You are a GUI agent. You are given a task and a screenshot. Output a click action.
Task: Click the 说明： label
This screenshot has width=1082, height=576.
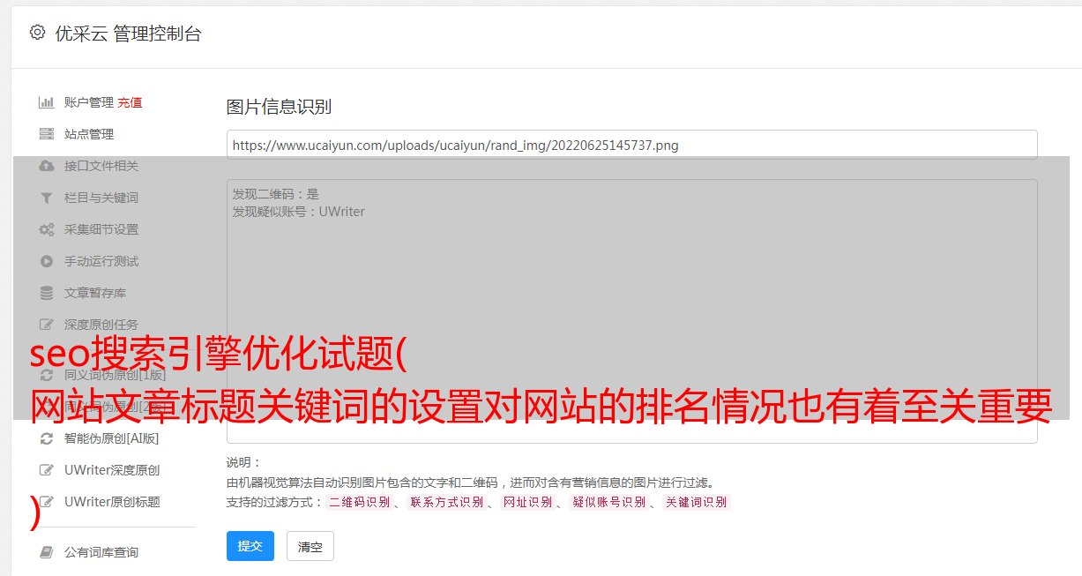(244, 462)
